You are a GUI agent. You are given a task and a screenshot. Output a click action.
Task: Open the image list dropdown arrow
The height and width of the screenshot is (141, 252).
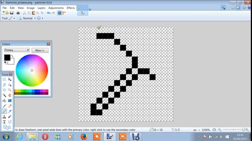(x=90, y=10)
